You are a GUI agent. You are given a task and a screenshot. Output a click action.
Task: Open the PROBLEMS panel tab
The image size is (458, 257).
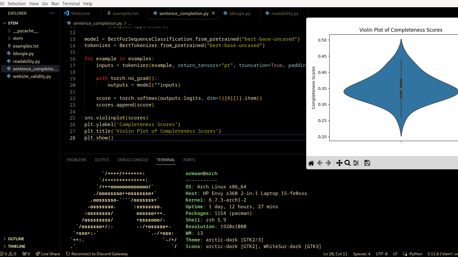77,160
